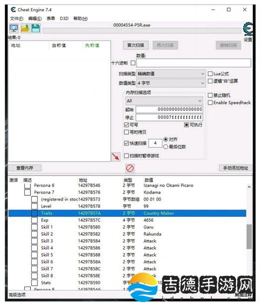Copy selected addresses with red arrow
261x305 pixels.
coord(116,157)
